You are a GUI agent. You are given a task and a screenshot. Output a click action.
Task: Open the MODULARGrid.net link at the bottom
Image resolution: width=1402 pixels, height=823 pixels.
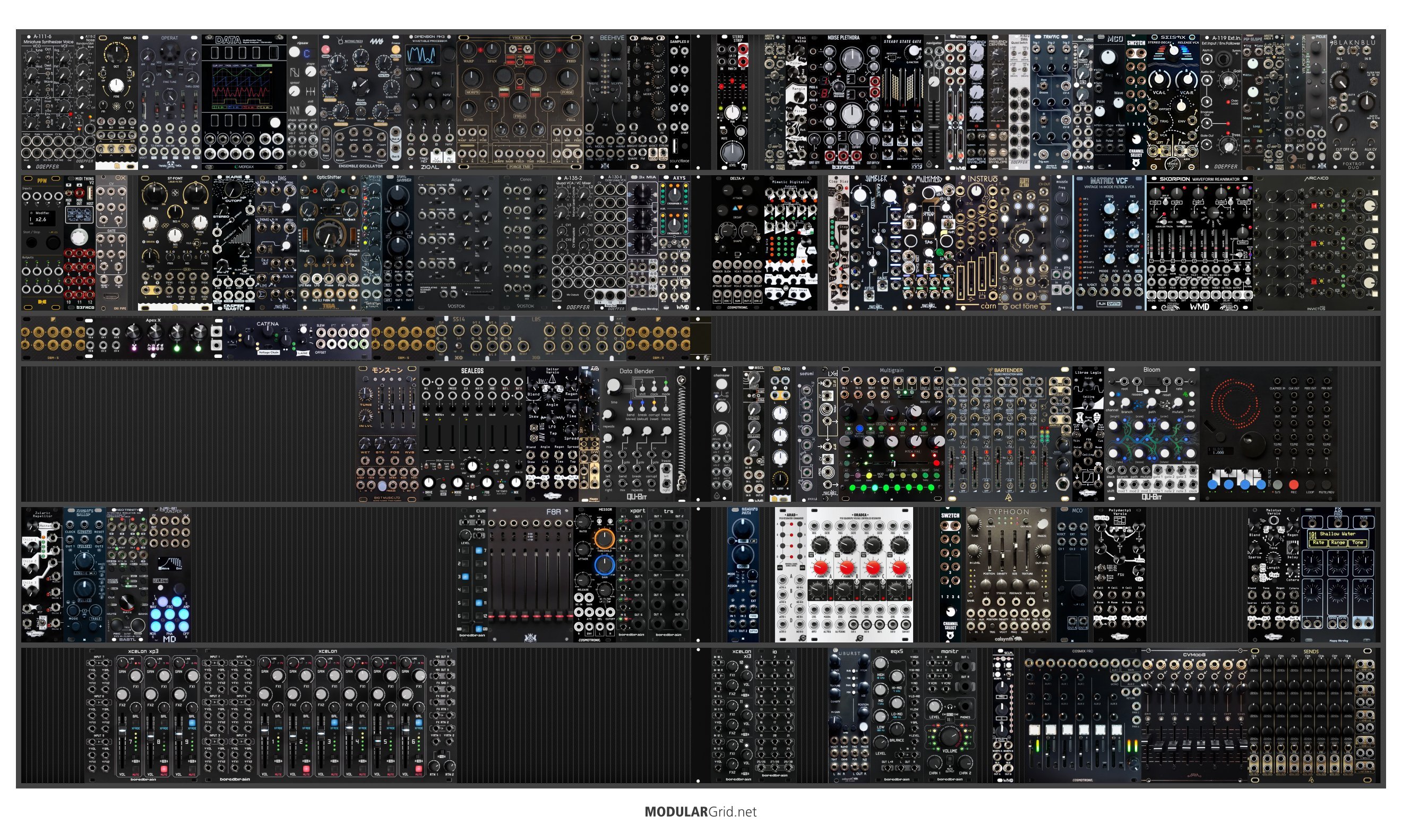click(x=700, y=811)
